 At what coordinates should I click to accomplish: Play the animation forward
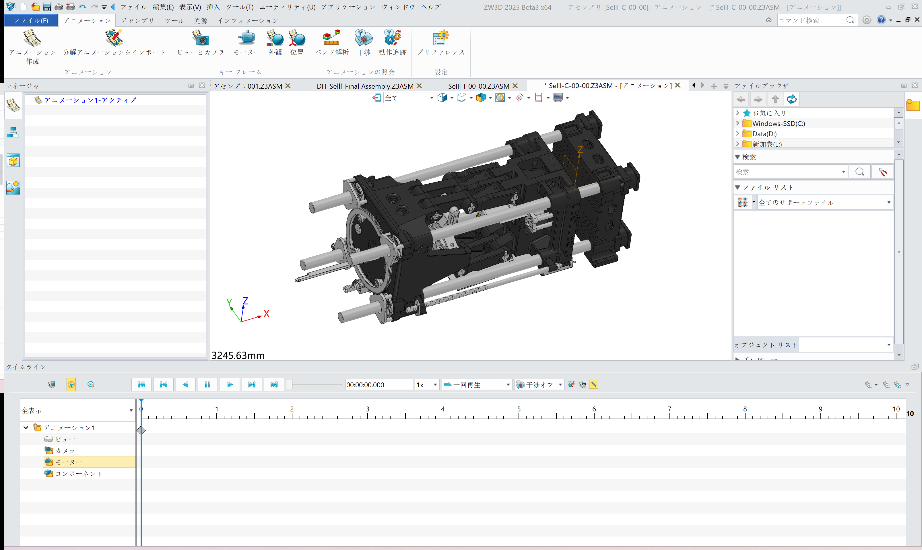pyautogui.click(x=230, y=384)
